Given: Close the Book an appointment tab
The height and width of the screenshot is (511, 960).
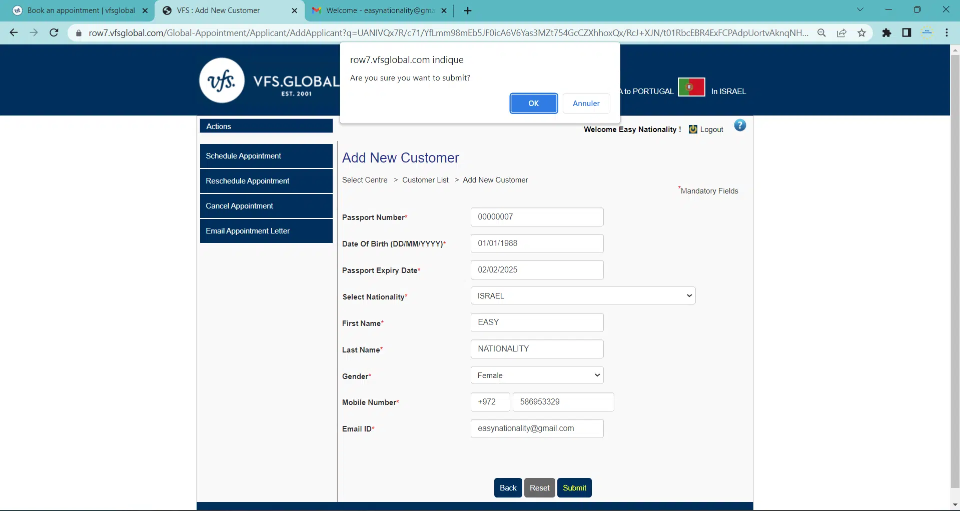Looking at the screenshot, I should pyautogui.click(x=145, y=10).
